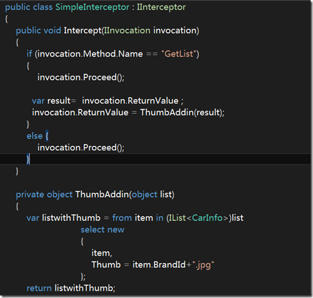Click the SimpleInterceptor class name
The image size is (313, 298).
click(92, 7)
